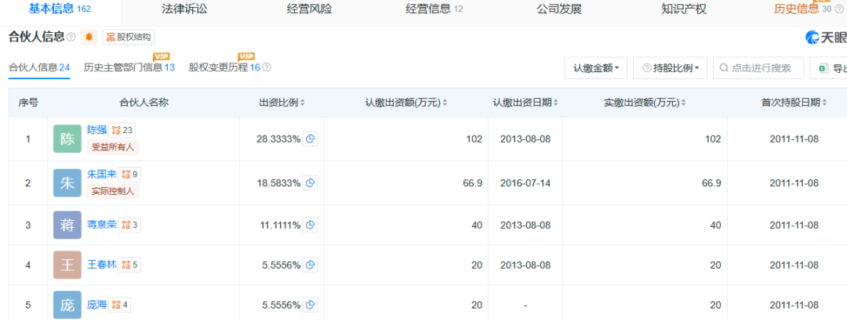Open partner link 王春林

point(101,265)
